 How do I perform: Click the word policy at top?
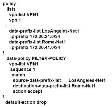pyautogui.click(x=9, y=4)
